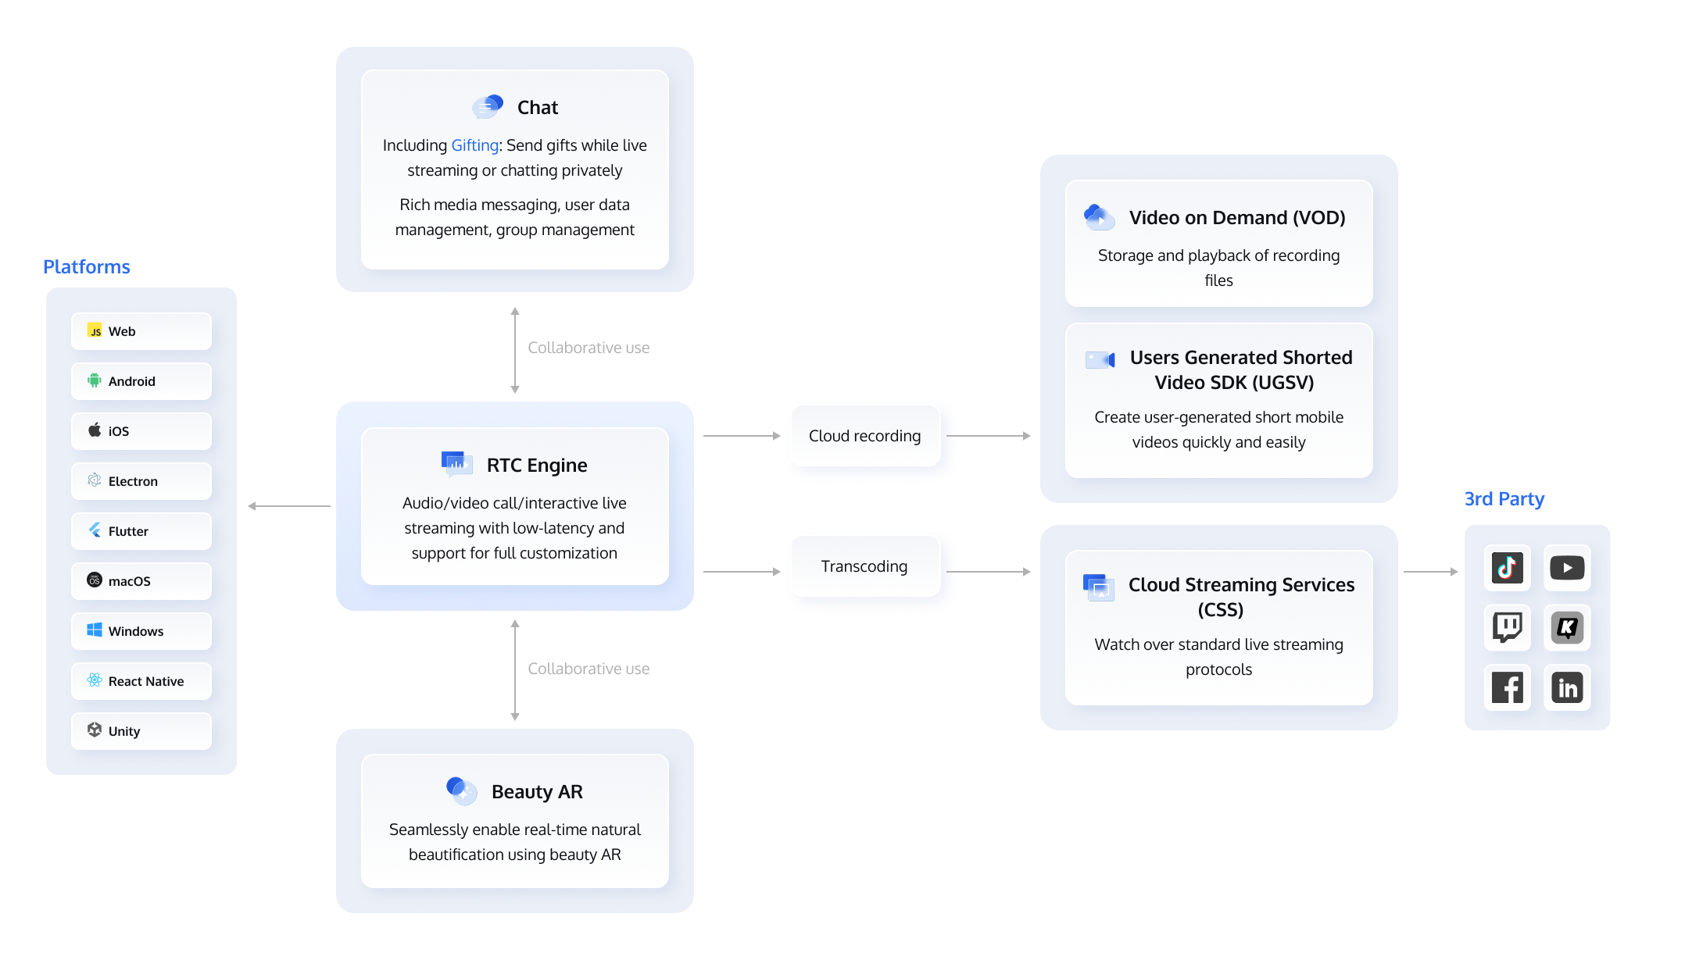Click the Video on Demand cloud icon
The image size is (1685, 960).
pos(1099,217)
